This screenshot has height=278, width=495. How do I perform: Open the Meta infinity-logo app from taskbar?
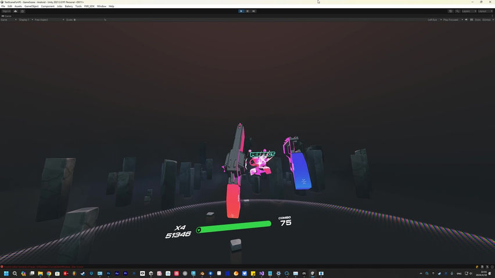click(x=304, y=273)
